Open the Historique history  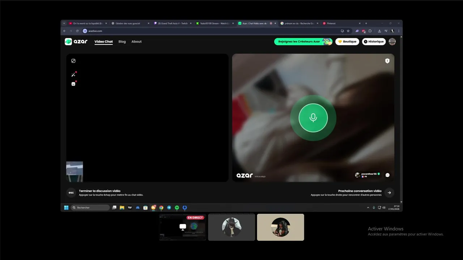click(x=374, y=42)
